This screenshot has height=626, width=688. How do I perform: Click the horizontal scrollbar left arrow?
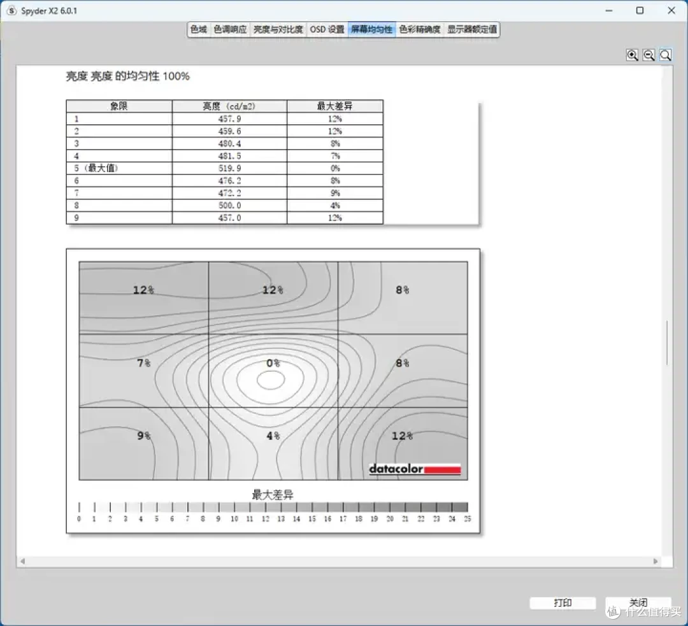pyautogui.click(x=22, y=561)
